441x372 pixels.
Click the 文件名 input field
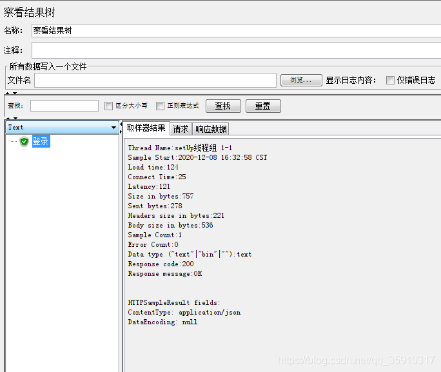click(x=155, y=80)
